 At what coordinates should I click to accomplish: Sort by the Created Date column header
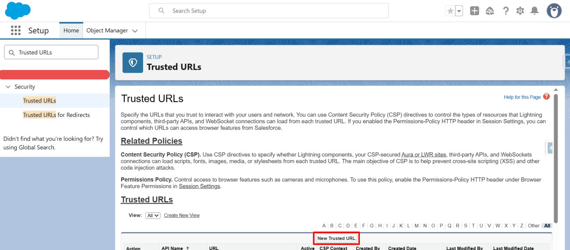402,248
